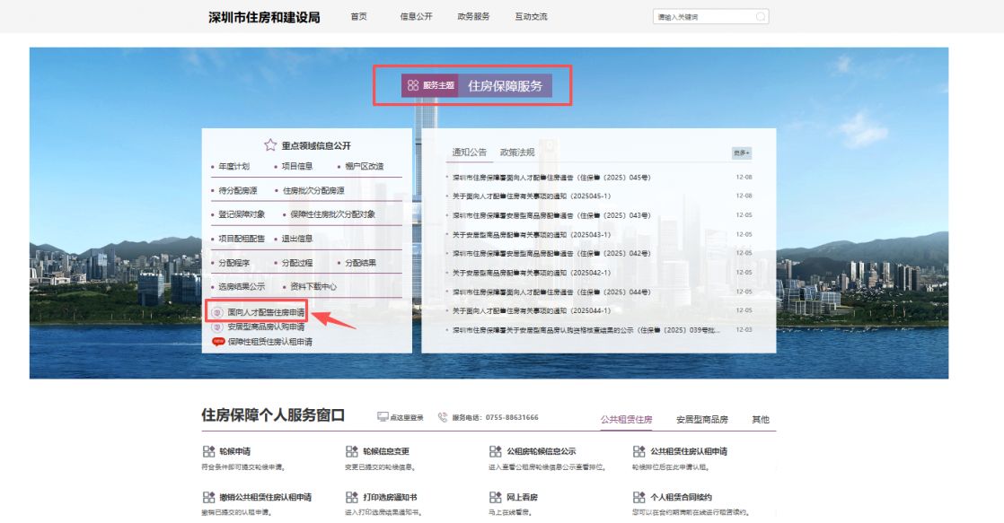Click the 轮候信息变更 service icon
1004x523 pixels.
[x=351, y=450]
